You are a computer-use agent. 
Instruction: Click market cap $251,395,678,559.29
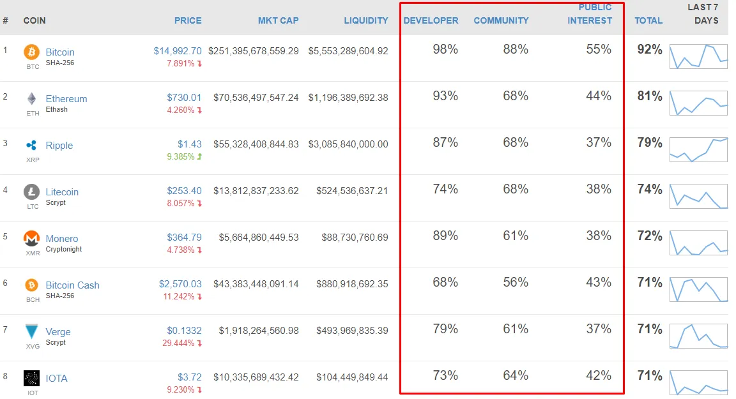(x=254, y=50)
